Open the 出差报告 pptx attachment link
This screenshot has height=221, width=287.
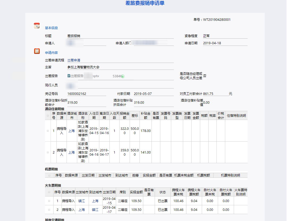coord(85,76)
